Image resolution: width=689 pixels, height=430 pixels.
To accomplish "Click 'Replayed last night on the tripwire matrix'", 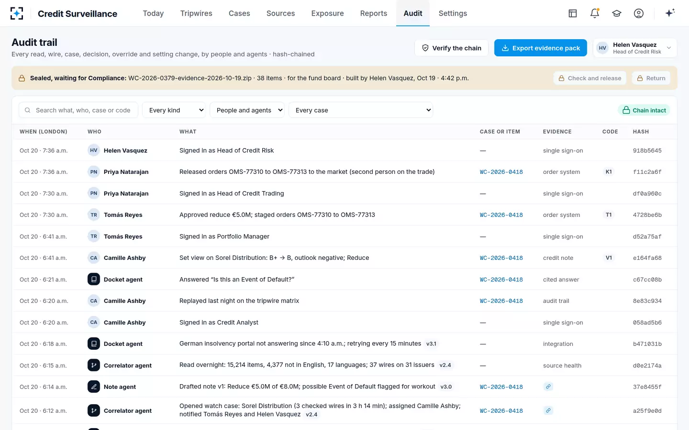I will pyautogui.click(x=239, y=301).
